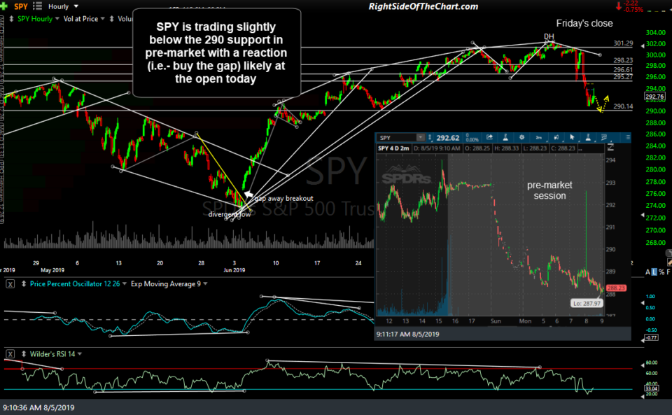Click the resize arrows beside Price Percent Oscillator
The width and height of the screenshot is (672, 415).
[x=24, y=283]
